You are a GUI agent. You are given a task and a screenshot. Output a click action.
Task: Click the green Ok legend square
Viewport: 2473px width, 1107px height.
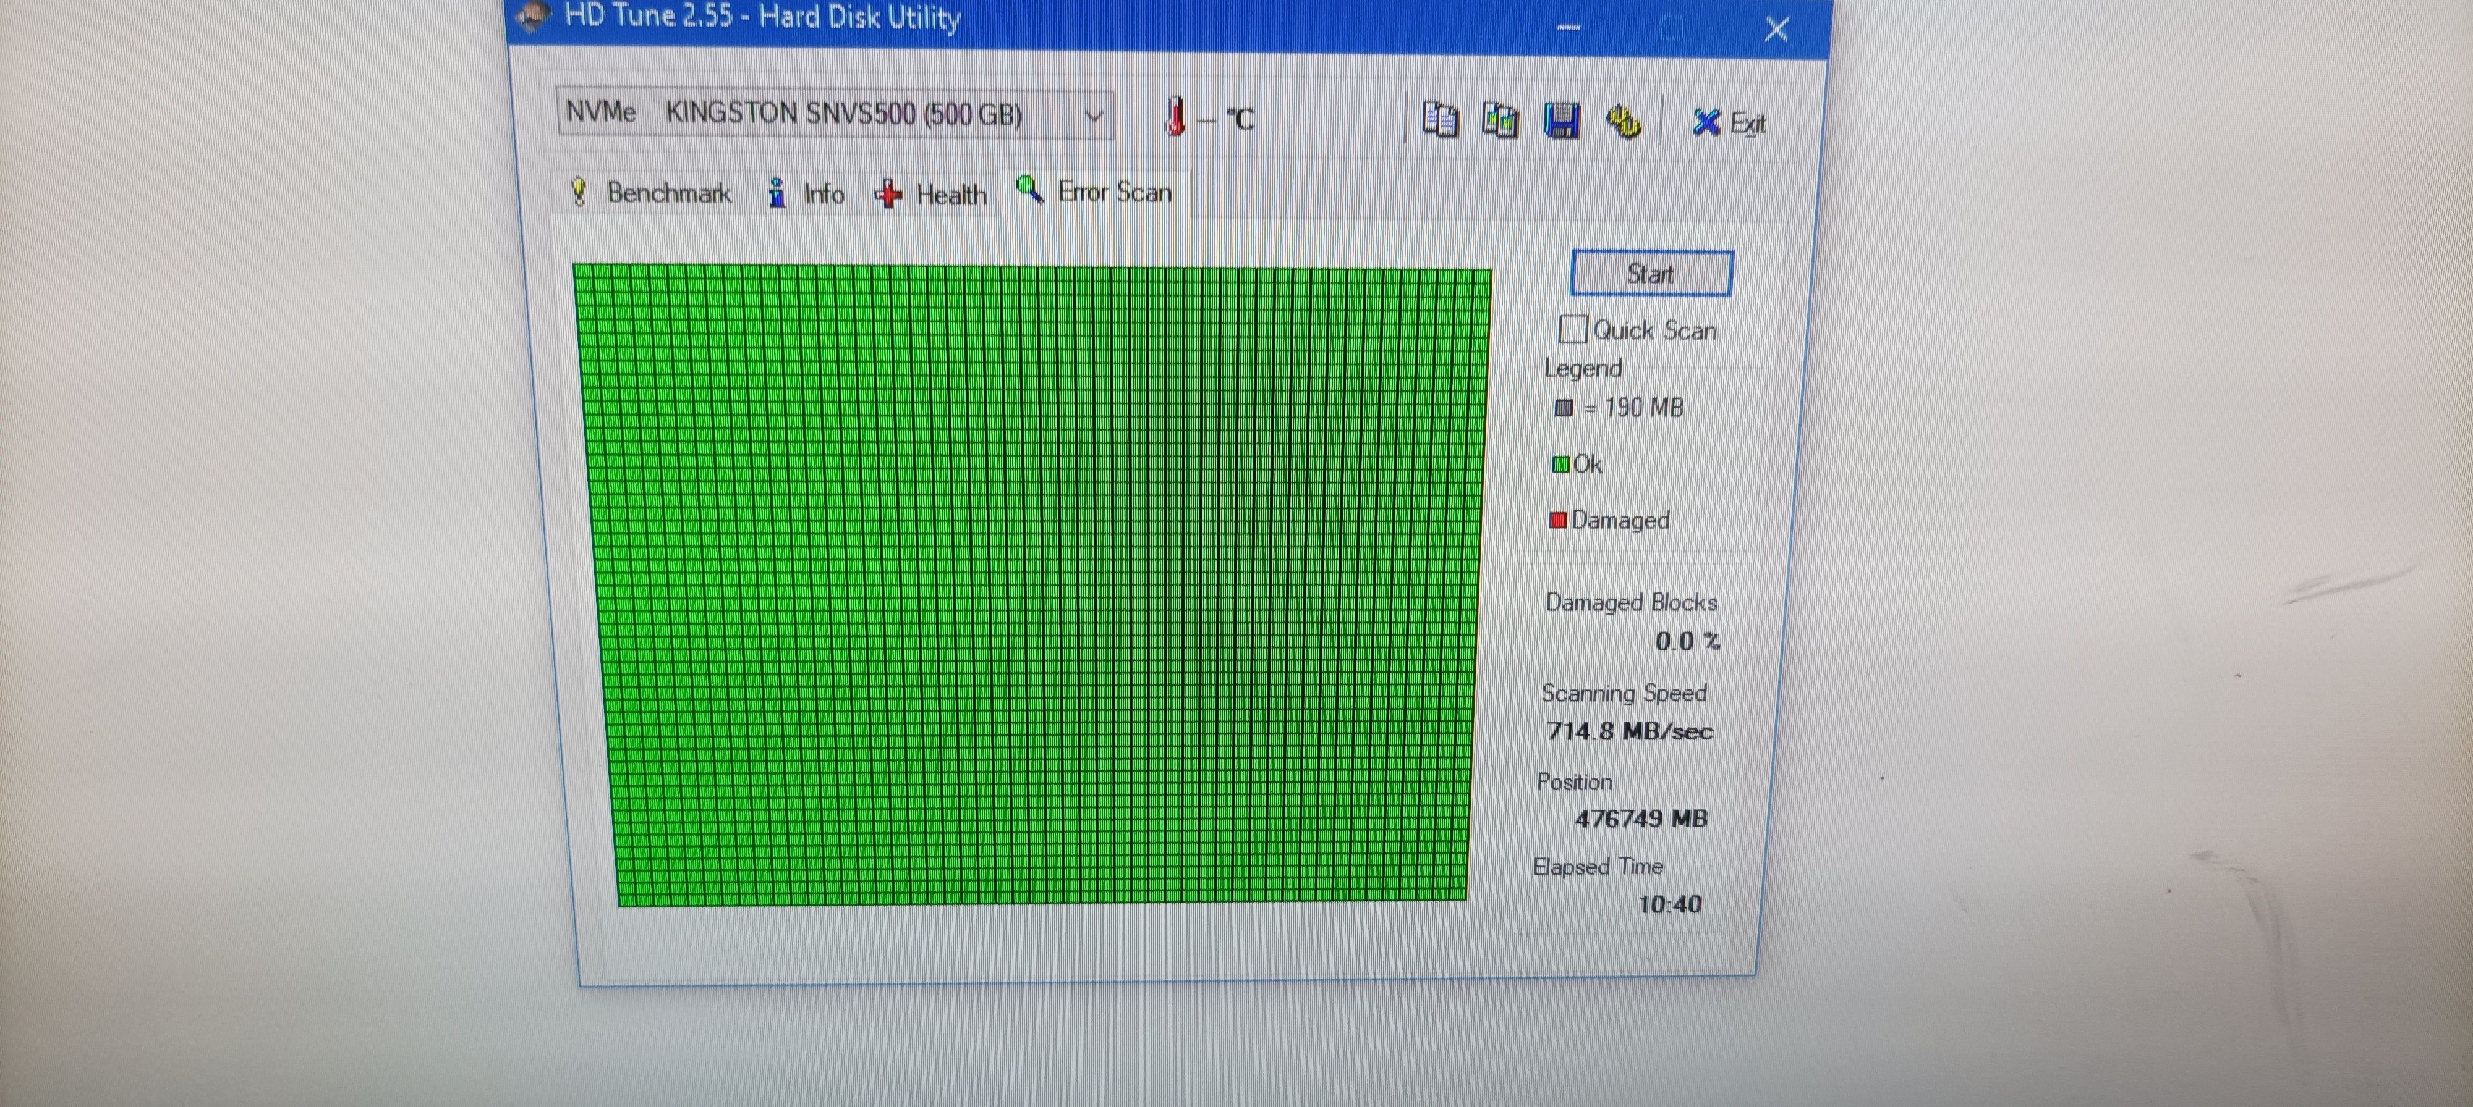pyautogui.click(x=1560, y=465)
